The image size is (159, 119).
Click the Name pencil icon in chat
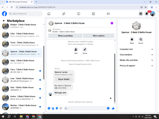point(85,49)
